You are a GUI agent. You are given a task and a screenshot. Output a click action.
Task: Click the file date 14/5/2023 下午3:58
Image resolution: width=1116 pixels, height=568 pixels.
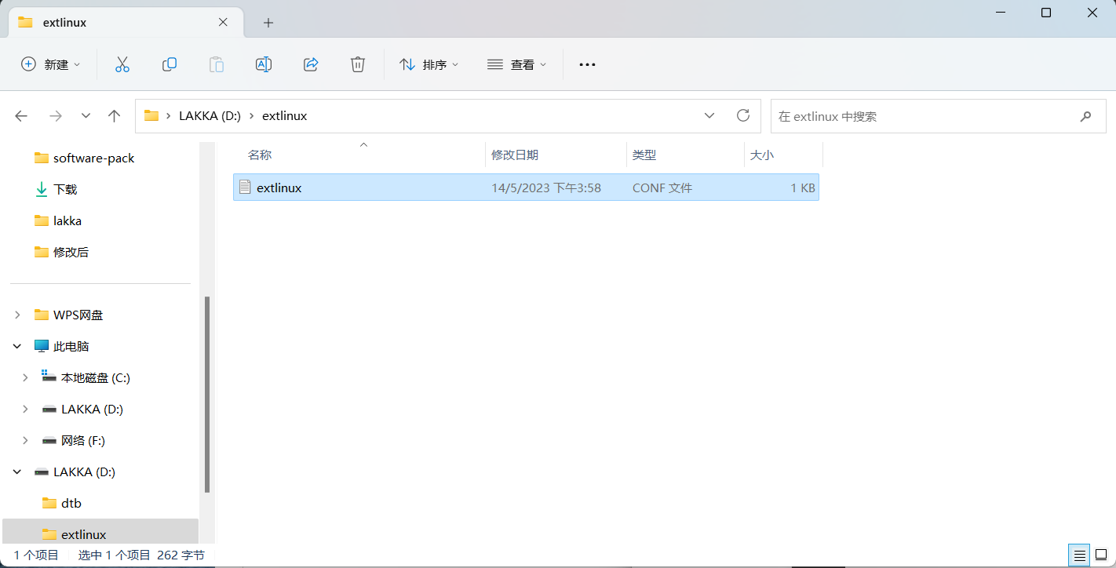546,188
